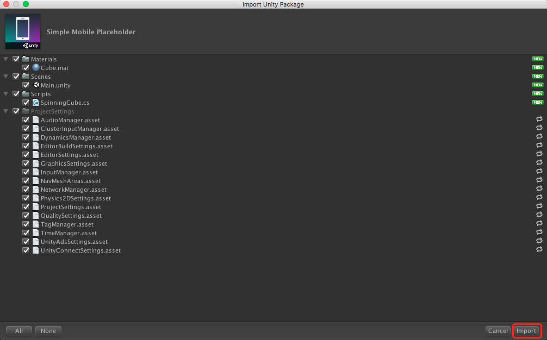Uncheck the Main.unity checkbox
547x340 pixels.
[x=26, y=85]
